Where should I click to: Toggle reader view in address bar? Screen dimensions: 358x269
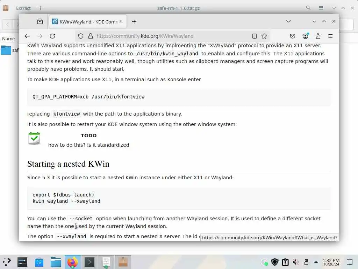coord(255,36)
